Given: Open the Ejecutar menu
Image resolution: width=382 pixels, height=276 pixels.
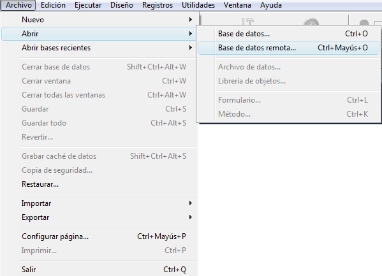Looking at the screenshot, I should pos(88,5).
